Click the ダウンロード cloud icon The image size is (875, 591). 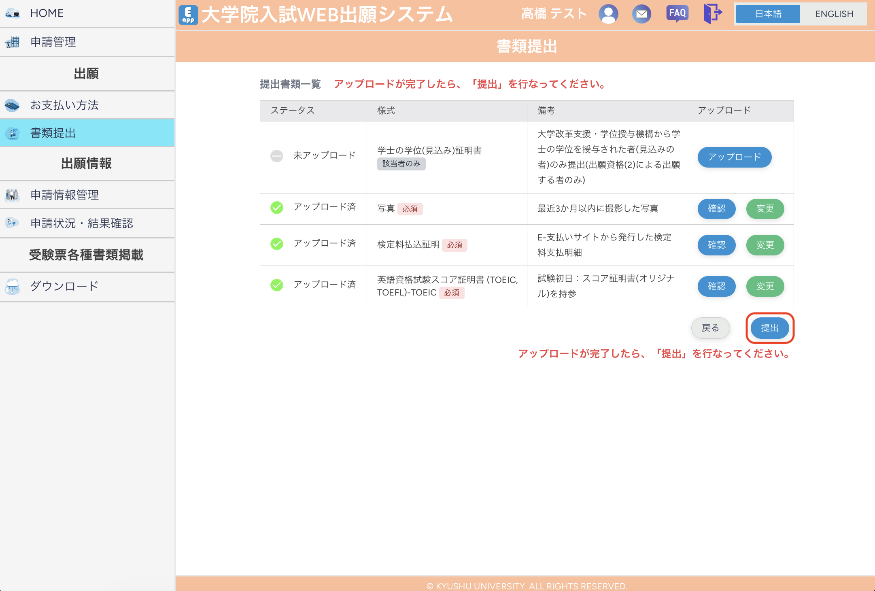(x=12, y=287)
